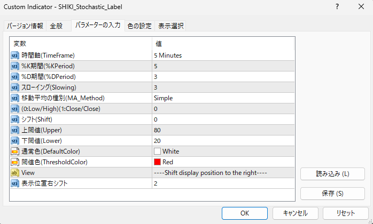This screenshot has width=373, height=224.
Task: Click the icon beside 移動平均の種別(MA_Method)
Action: (x=15, y=98)
